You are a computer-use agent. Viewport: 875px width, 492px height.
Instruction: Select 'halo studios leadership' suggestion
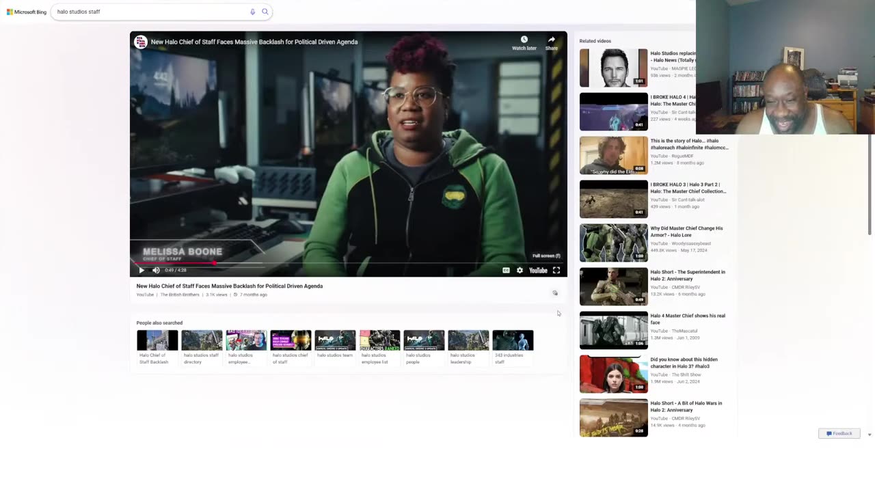tap(468, 347)
